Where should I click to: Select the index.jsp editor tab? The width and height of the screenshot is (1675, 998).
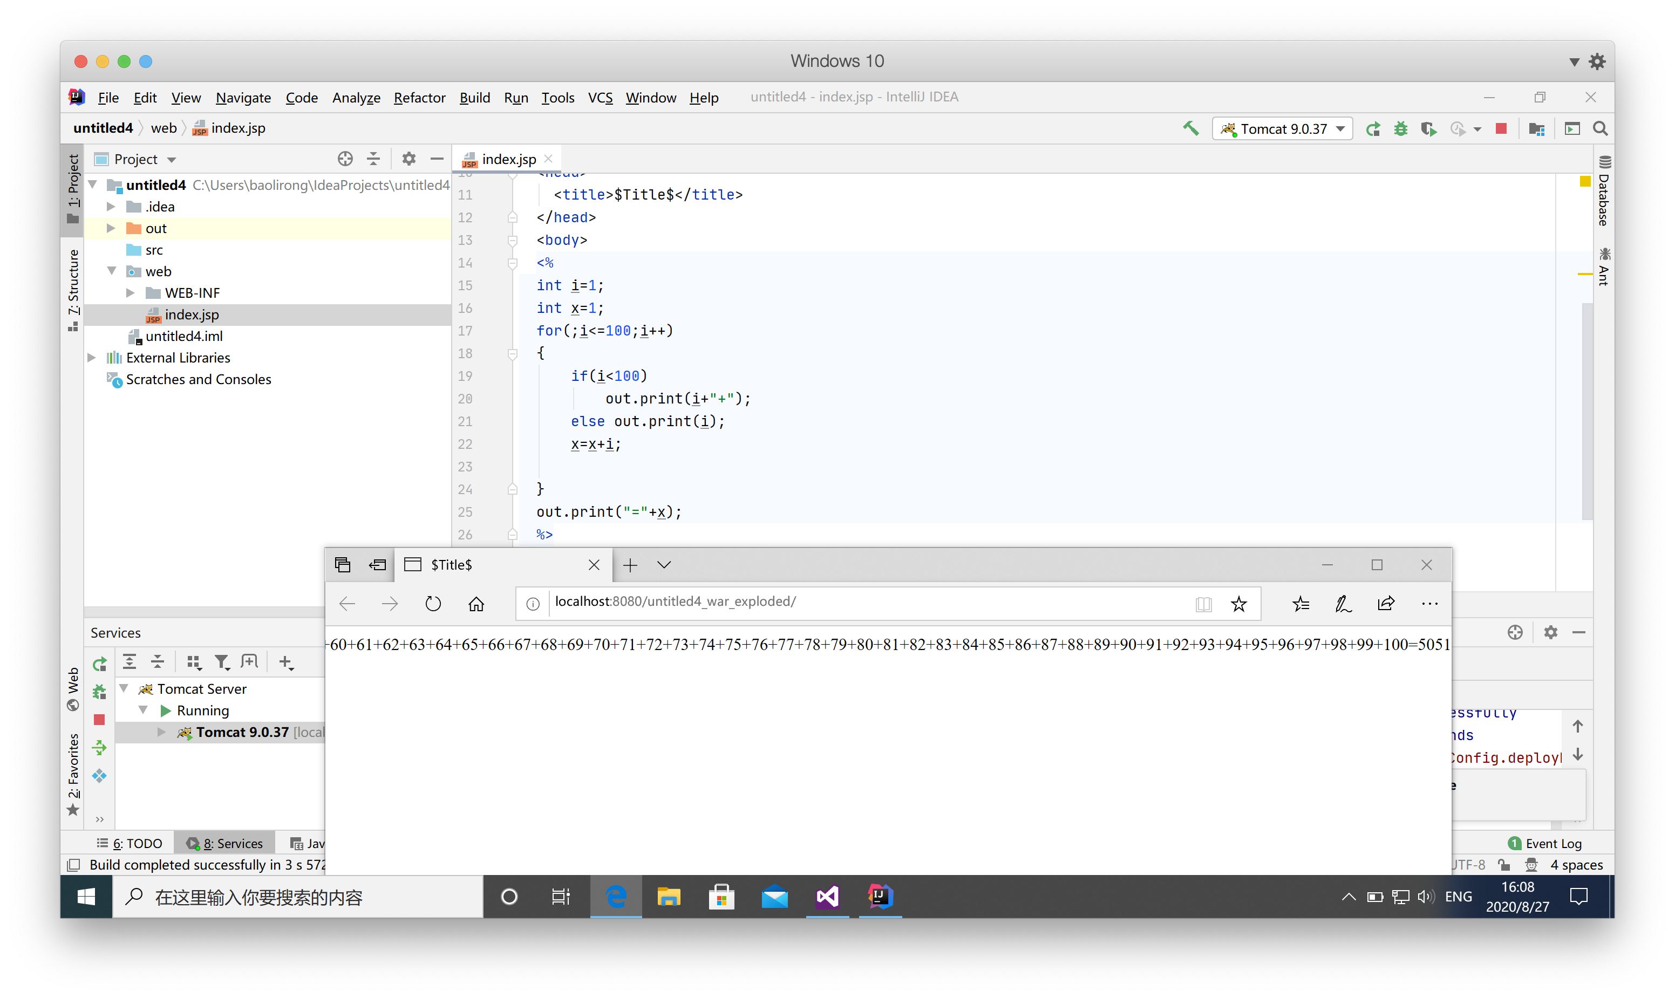507,159
